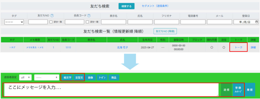This screenshot has width=260, height=99.
Task: Click the 画像 image button
Action: pyautogui.click(x=91, y=78)
